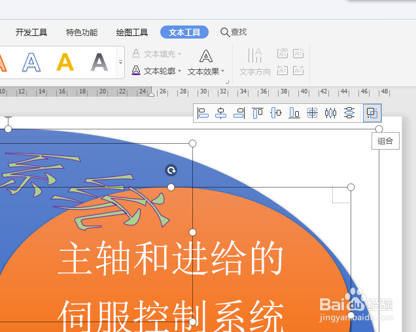Click the create text box link icon
This screenshot has height=332, width=416.
[283, 54]
